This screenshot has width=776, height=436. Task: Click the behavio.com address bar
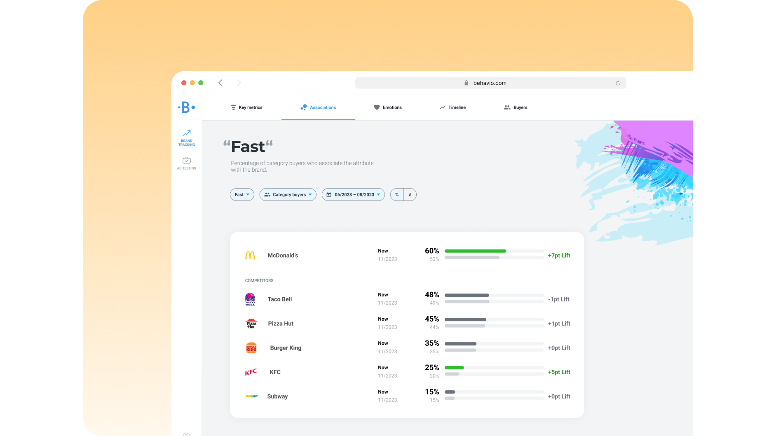coord(490,83)
